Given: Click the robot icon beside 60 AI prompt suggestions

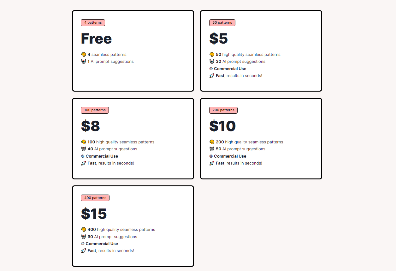Looking at the screenshot, I should pyautogui.click(x=84, y=237).
